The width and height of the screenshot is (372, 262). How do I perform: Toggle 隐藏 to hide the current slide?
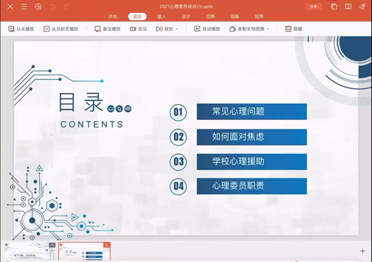tap(294, 29)
